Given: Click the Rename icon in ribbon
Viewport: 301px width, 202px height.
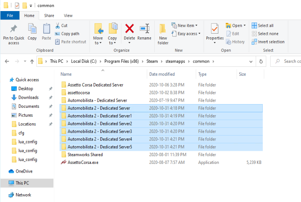Looking at the screenshot, I should click(x=144, y=29).
